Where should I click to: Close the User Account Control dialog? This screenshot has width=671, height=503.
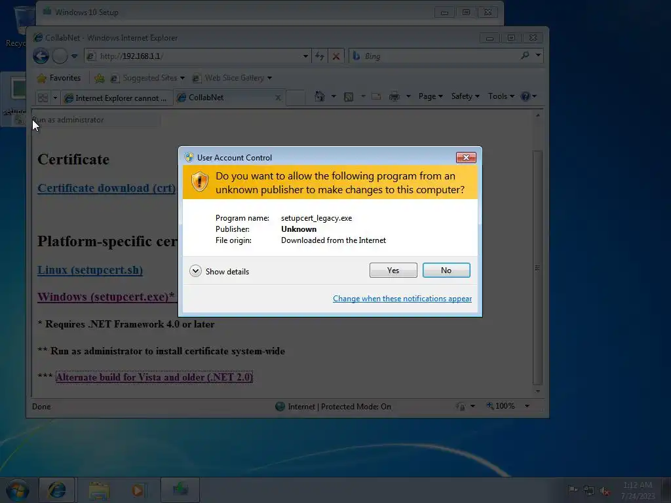466,157
